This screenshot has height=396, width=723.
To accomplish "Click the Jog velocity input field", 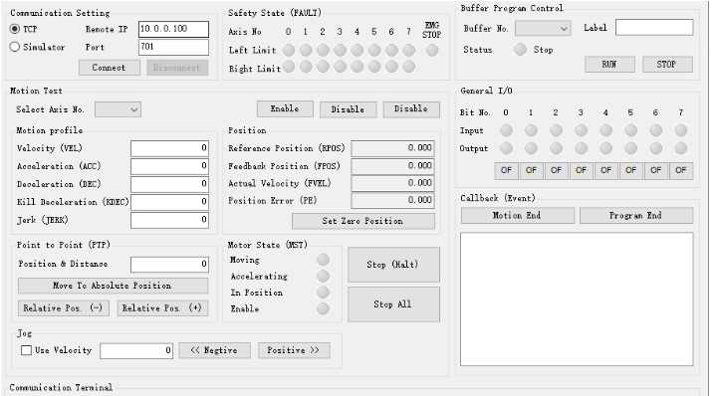I will tap(136, 351).
